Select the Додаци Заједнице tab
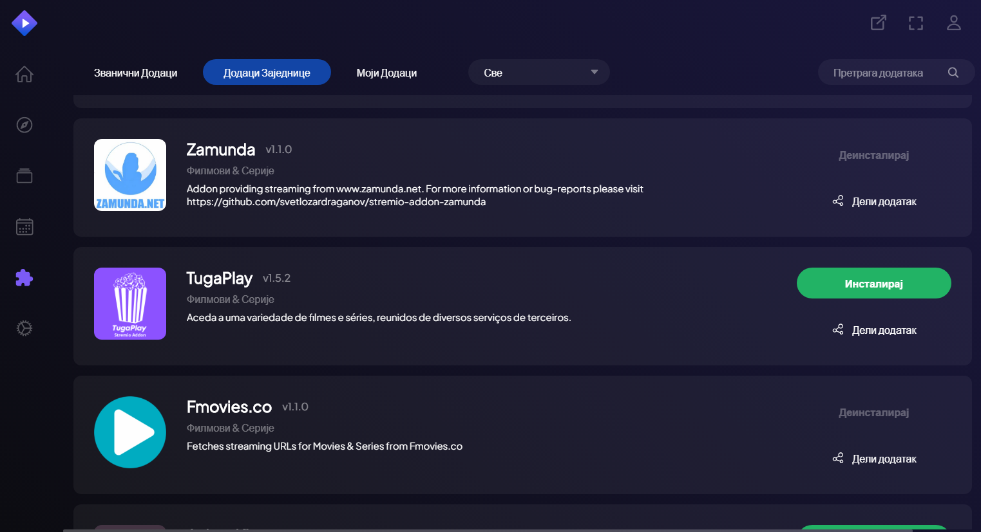Viewport: 981px width, 532px height. (267, 73)
